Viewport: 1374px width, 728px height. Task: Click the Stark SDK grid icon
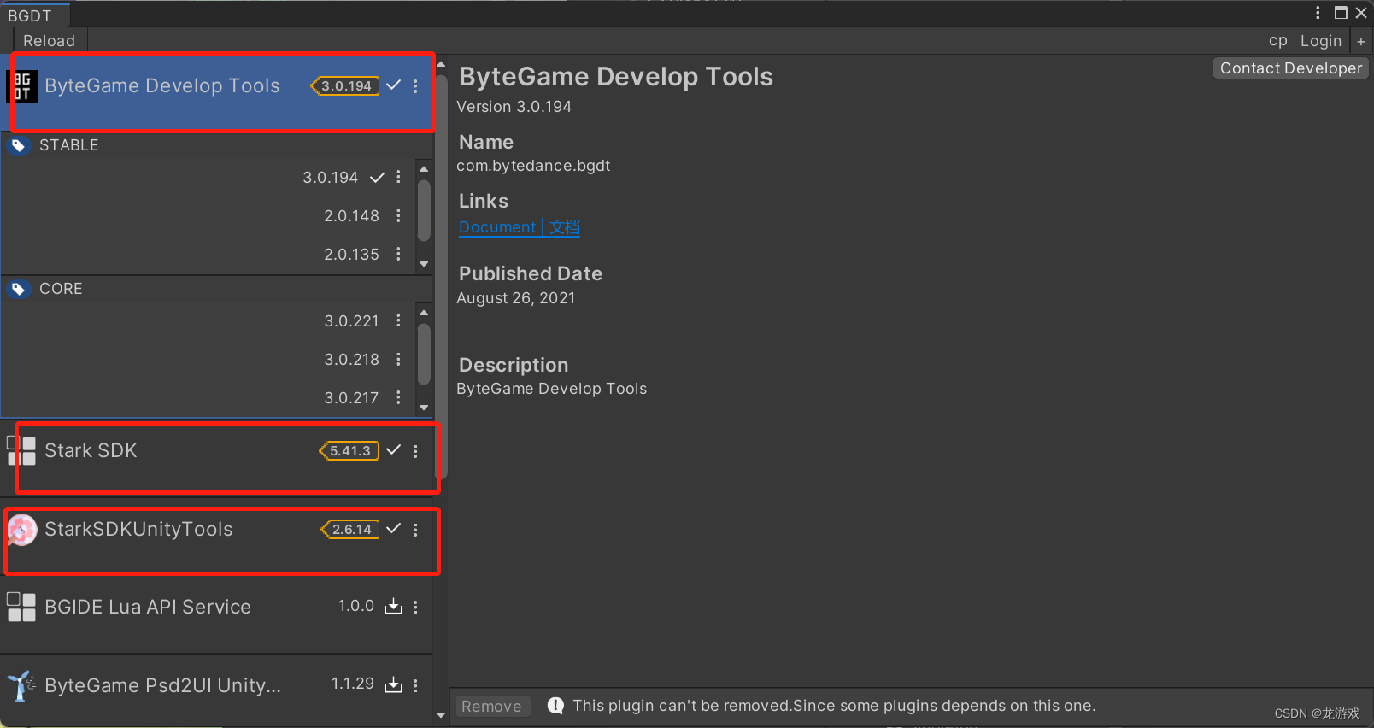(21, 451)
